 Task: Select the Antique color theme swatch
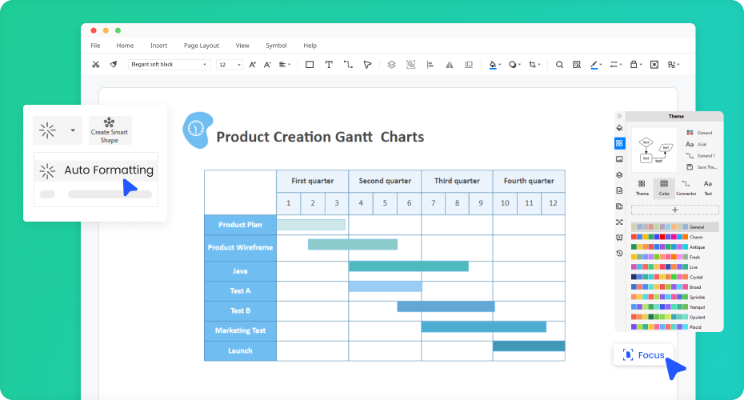(x=658, y=247)
